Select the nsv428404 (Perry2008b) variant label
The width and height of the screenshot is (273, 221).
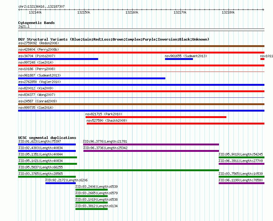point(39,49)
